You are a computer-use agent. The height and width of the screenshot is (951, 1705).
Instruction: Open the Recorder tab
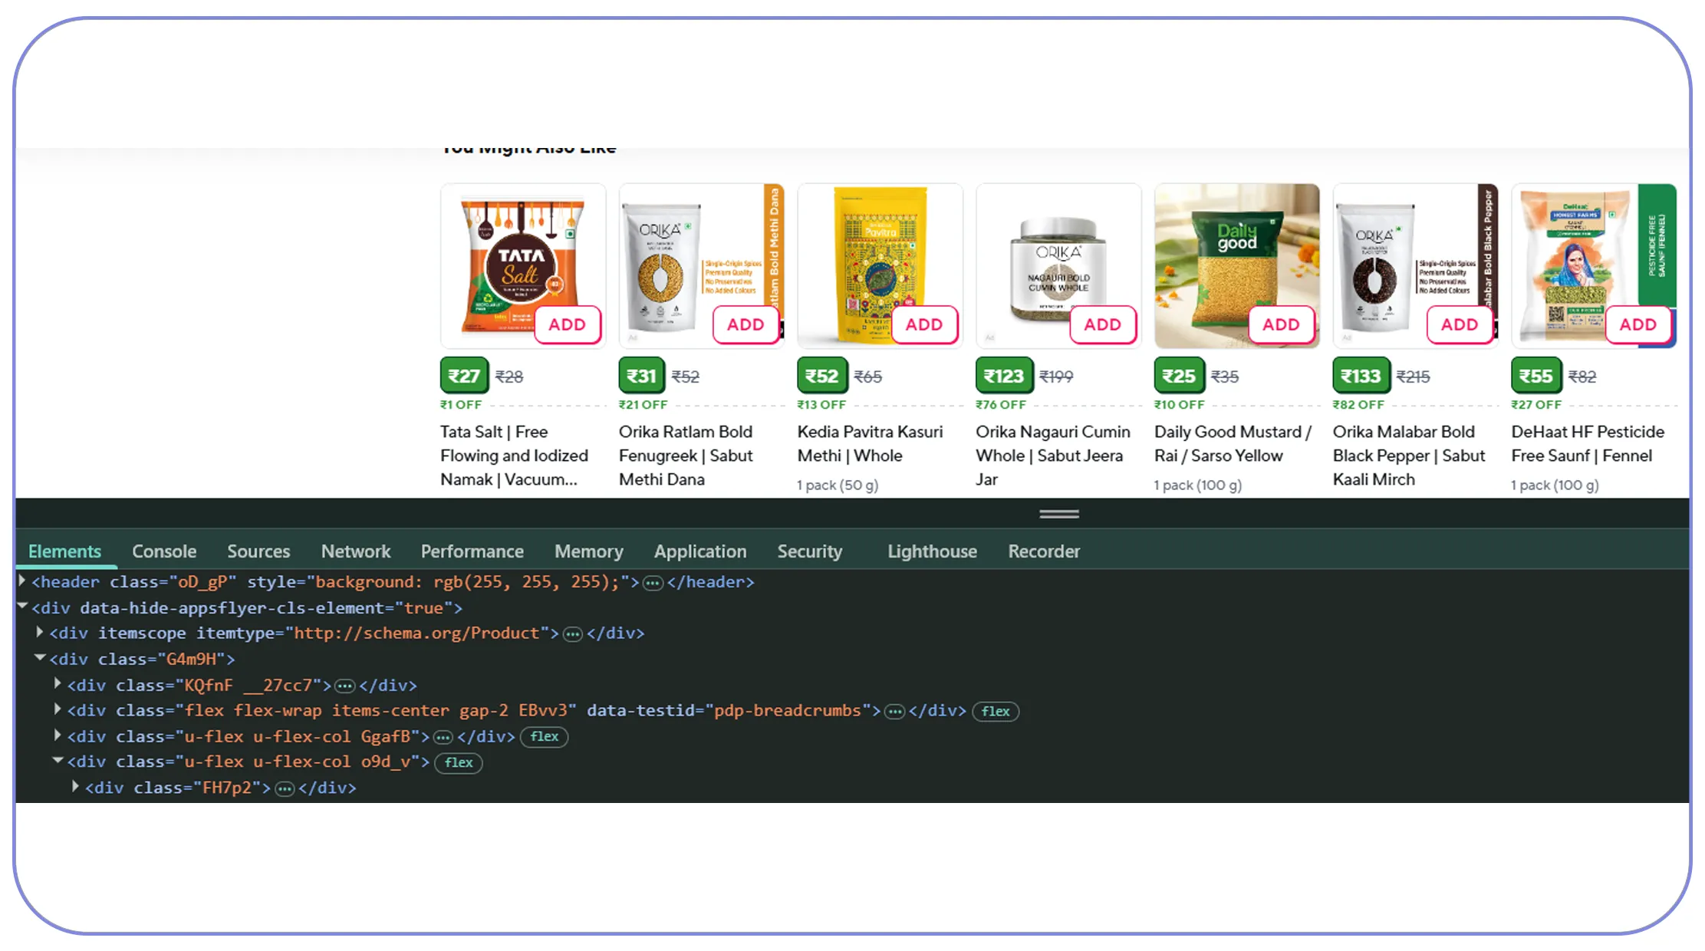pyautogui.click(x=1044, y=551)
